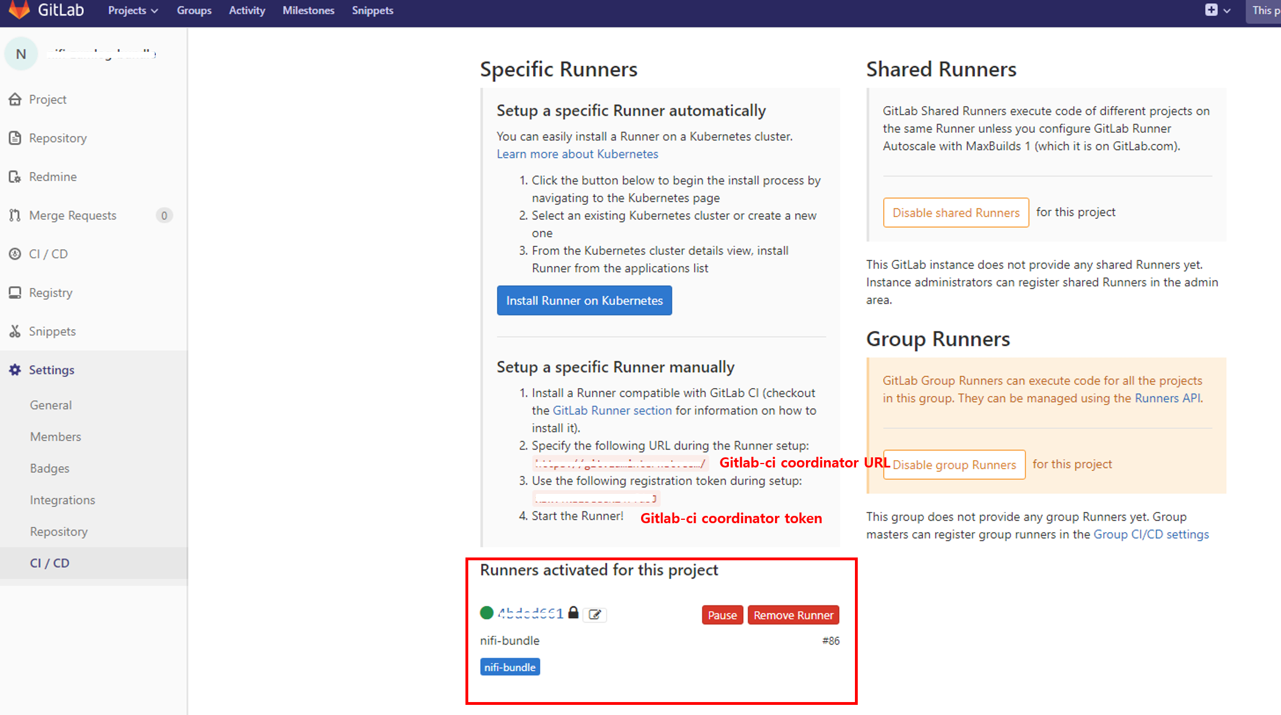1281x715 pixels.
Task: Select Snippets in the project sidebar
Action: [x=52, y=331]
